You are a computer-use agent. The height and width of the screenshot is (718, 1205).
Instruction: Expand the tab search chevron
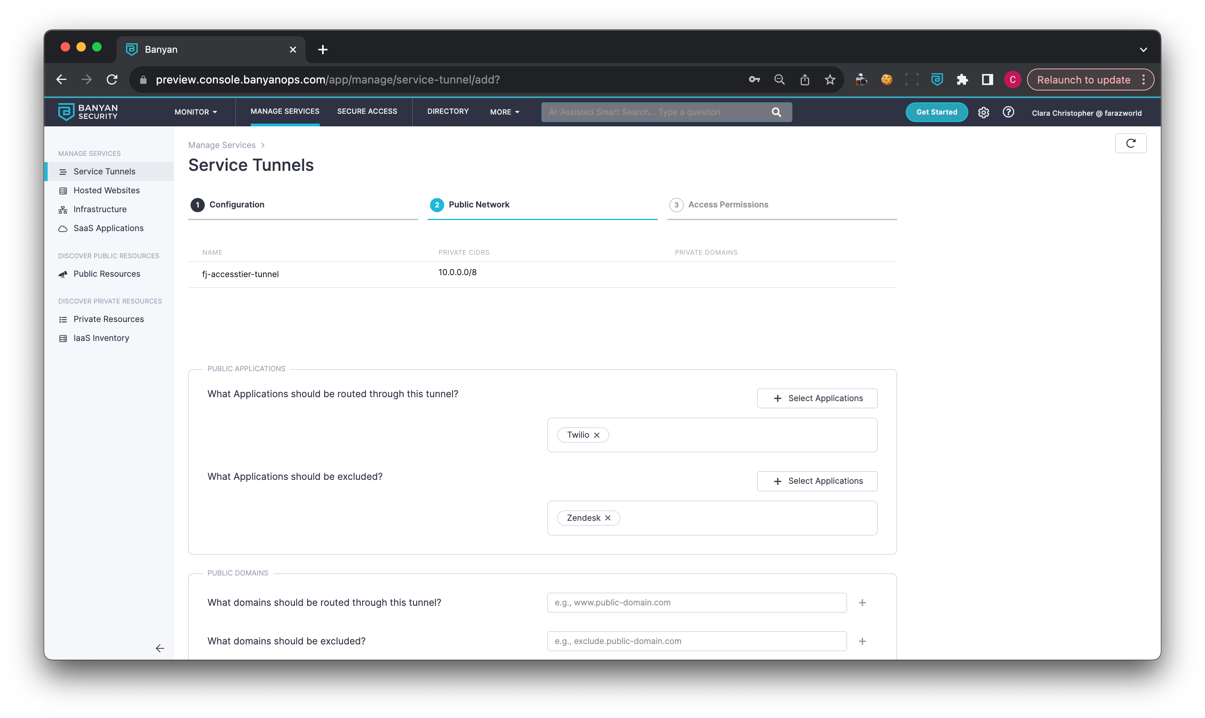point(1143,49)
